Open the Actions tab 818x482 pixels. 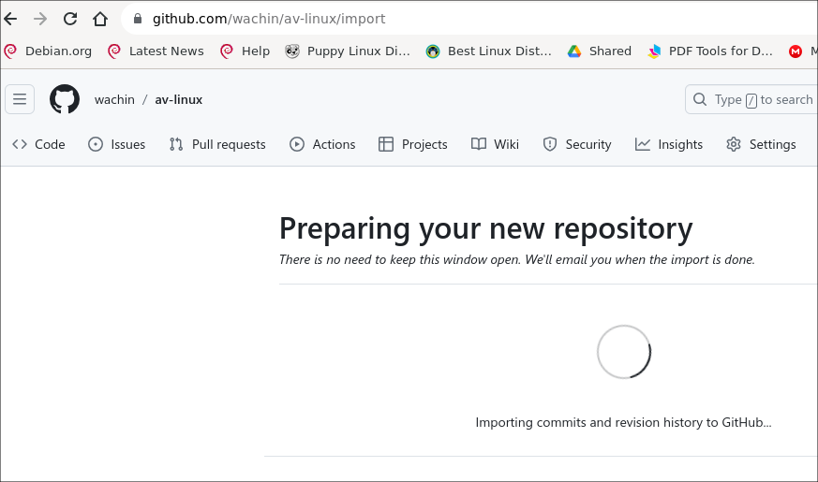point(322,144)
